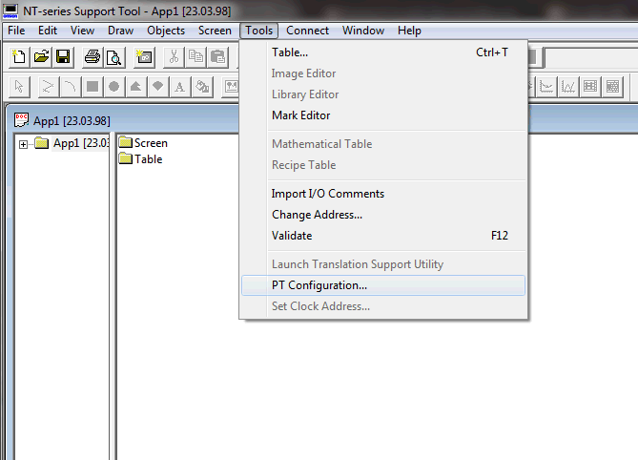Select the rectangle drawing tool

(93, 87)
